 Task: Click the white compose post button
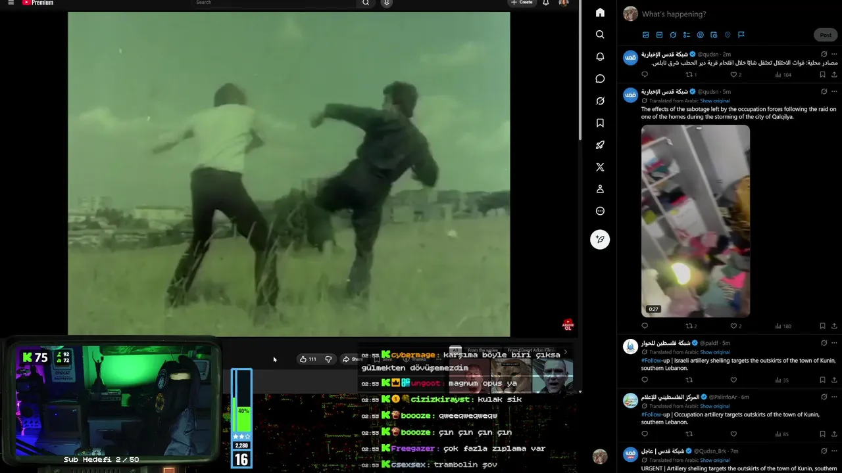point(600,239)
